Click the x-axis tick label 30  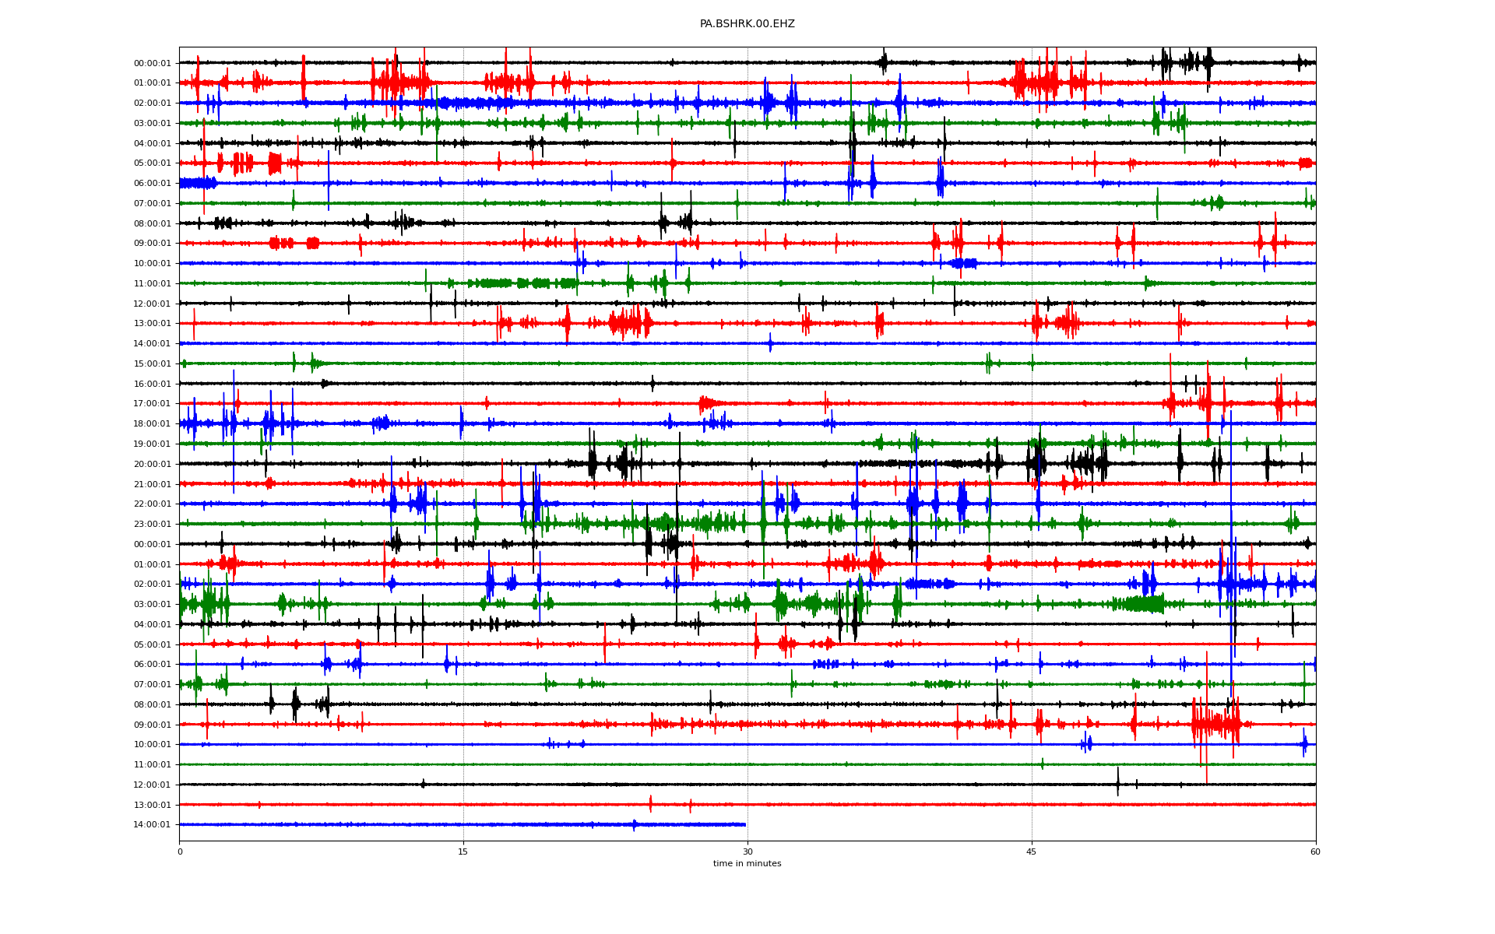point(747,851)
